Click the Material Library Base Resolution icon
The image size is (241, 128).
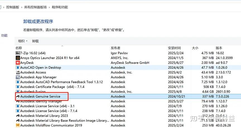[x=18, y=121]
